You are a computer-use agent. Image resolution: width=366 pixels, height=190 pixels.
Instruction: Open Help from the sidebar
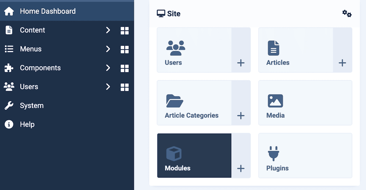click(x=27, y=124)
